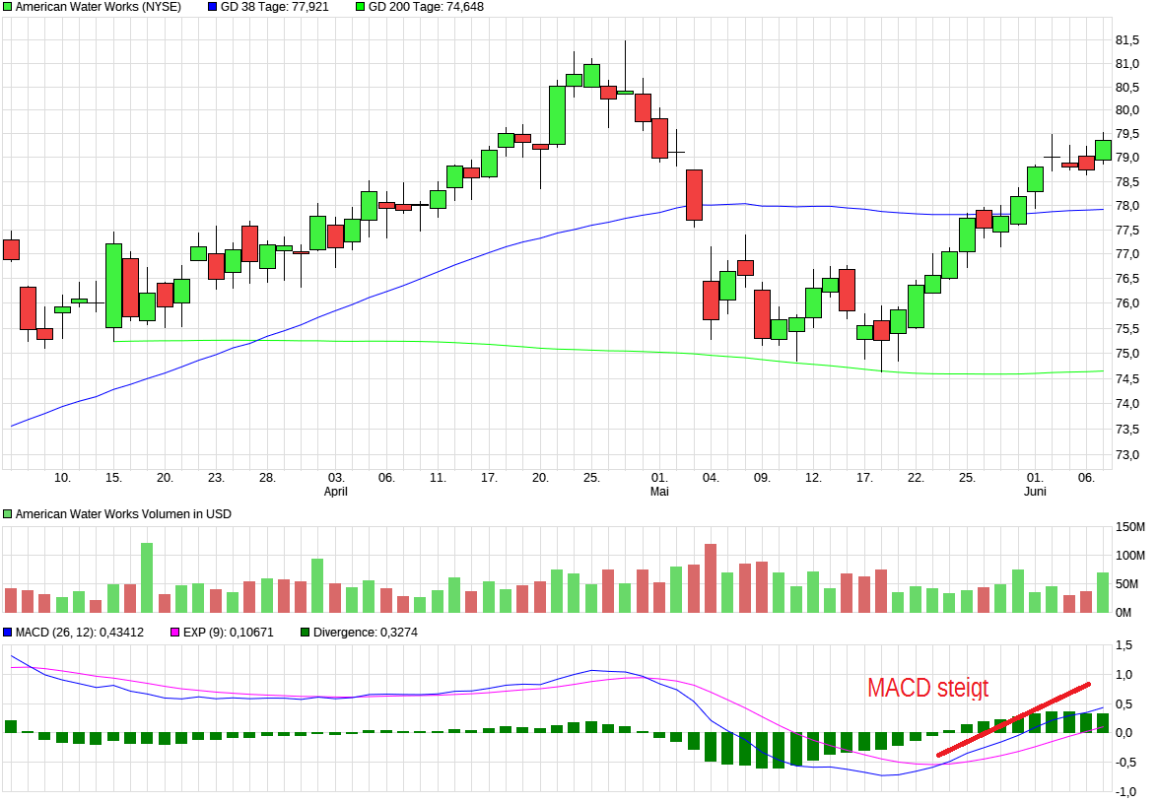Click the 81,5 price axis label

tap(1127, 40)
